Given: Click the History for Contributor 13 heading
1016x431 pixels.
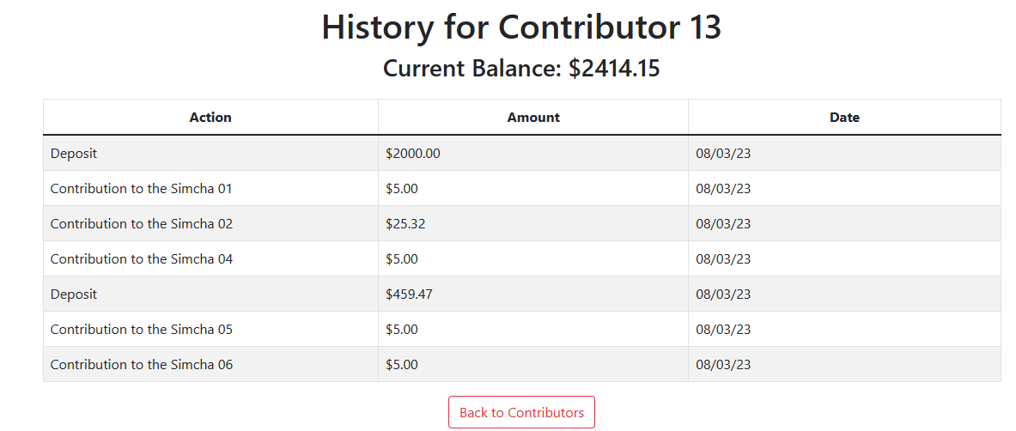Looking at the screenshot, I should point(521,27).
